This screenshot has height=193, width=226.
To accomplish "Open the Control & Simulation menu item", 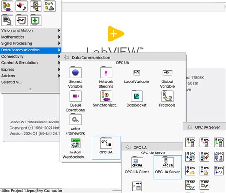I will point(31,63).
